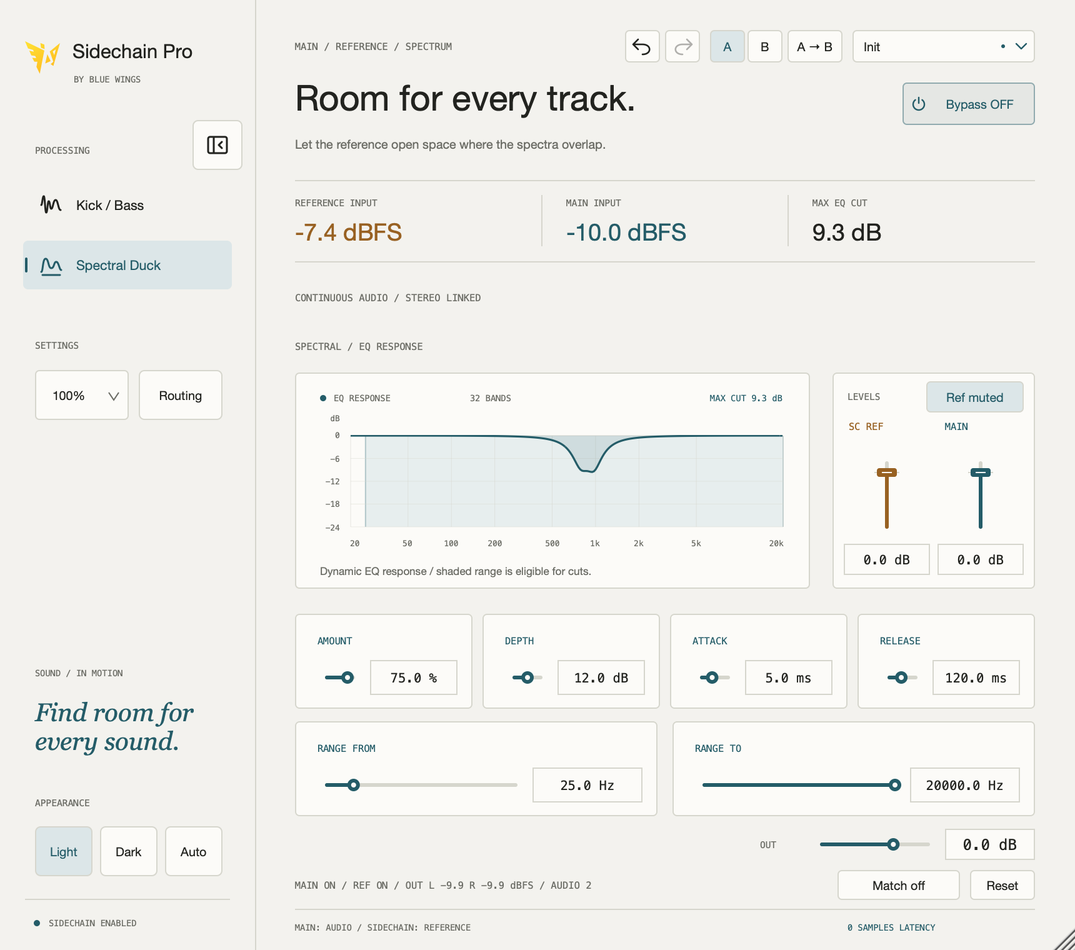Click the Range To slider handle
1075x950 pixels.
click(x=895, y=785)
